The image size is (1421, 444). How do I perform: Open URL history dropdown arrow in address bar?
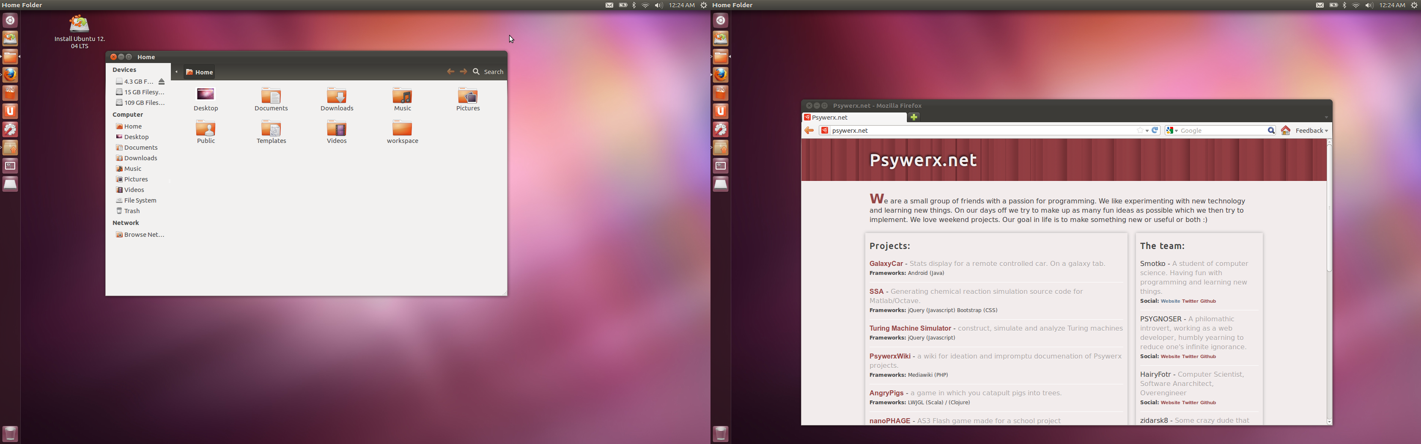click(1147, 131)
